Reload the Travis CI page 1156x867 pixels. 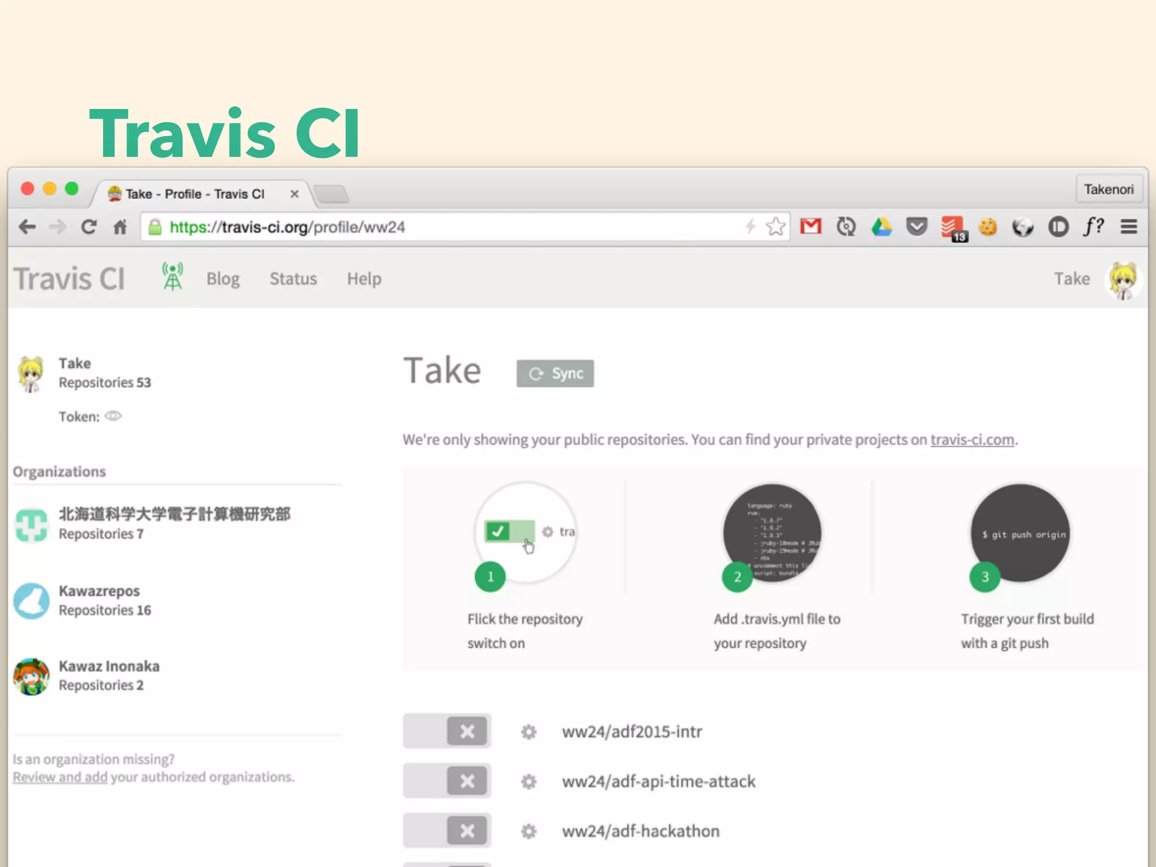[89, 227]
